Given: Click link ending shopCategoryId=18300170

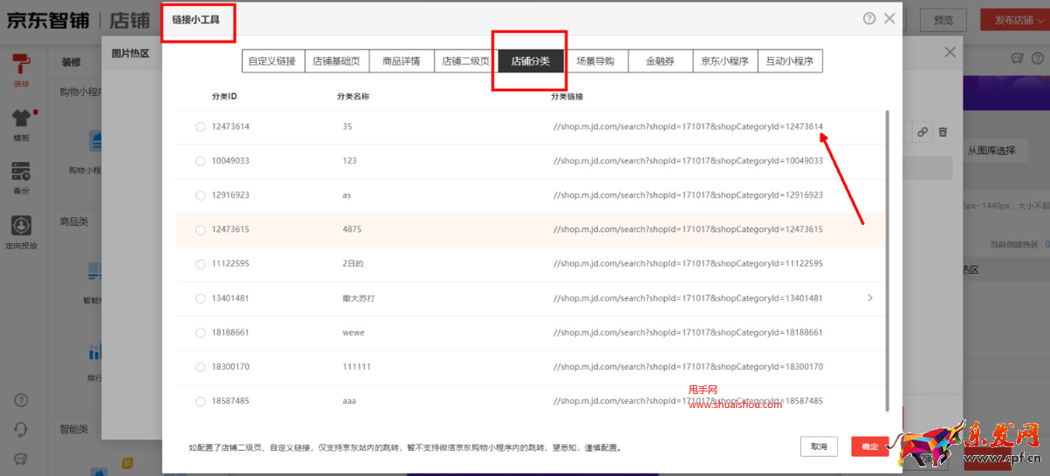Looking at the screenshot, I should 688,367.
